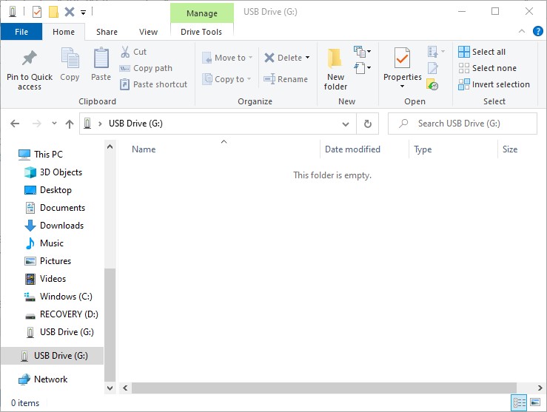Click New folder icon in quick access toolbar
Screen dimensions: 547x412
pyautogui.click(x=53, y=12)
